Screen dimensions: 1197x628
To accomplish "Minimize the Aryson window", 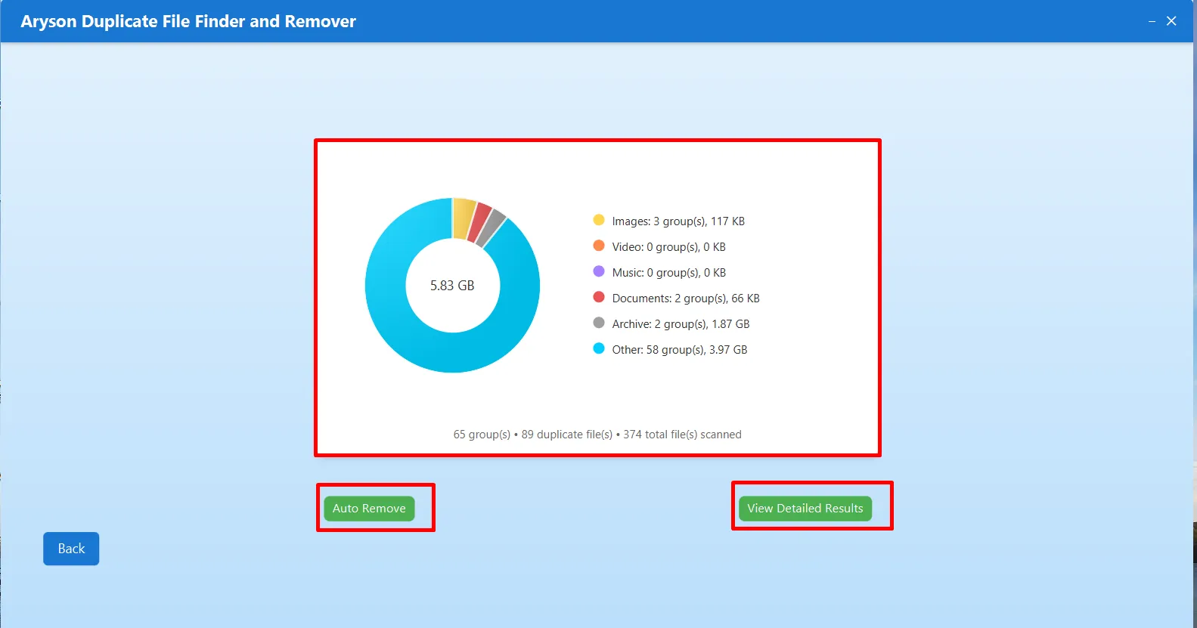I will click(x=1152, y=21).
